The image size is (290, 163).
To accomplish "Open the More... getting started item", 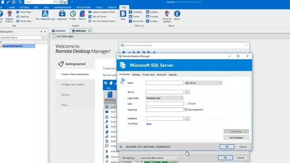I will 65,105.
